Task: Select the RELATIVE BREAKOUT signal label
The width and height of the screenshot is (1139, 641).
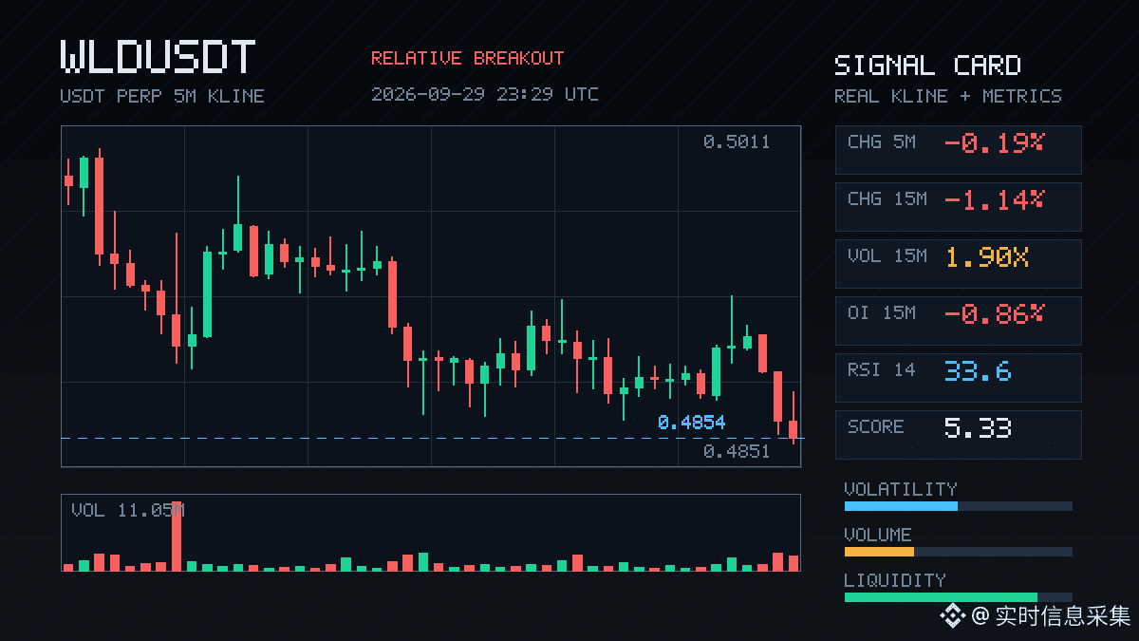Action: tap(467, 58)
